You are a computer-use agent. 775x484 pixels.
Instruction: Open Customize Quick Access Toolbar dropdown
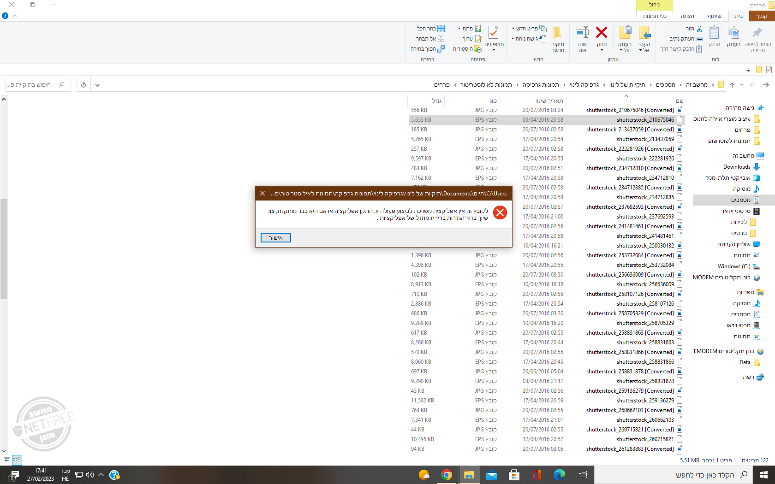(748, 70)
